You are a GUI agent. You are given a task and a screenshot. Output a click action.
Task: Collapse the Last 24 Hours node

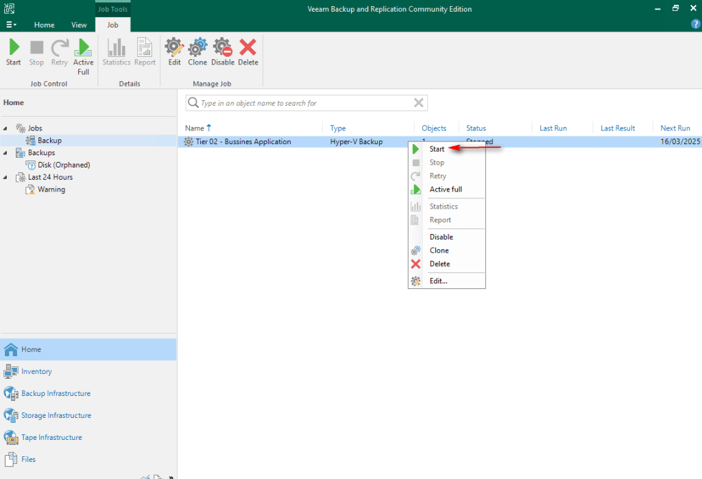click(6, 177)
